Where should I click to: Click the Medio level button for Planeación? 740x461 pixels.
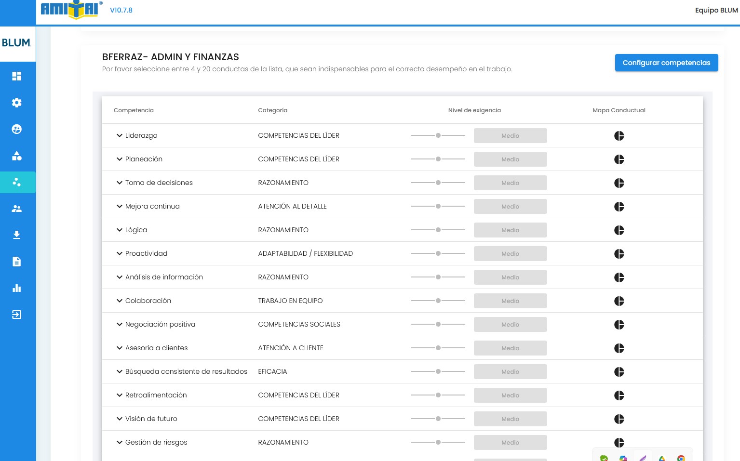pos(510,159)
